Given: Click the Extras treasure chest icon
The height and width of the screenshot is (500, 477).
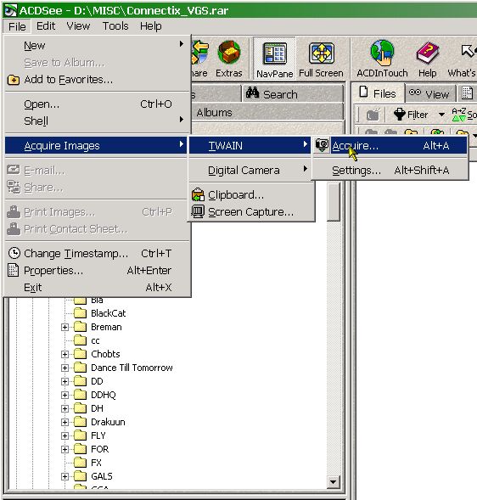Looking at the screenshot, I should 229,52.
